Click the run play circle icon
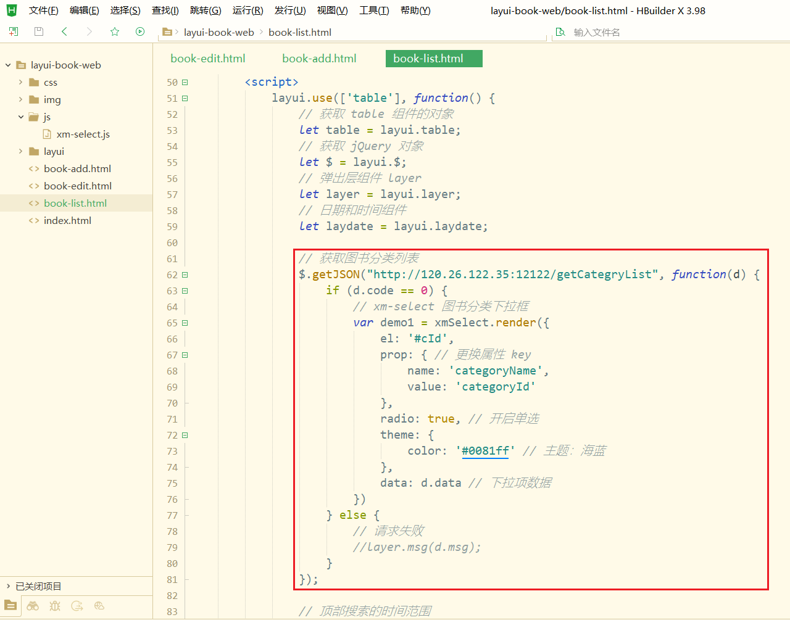This screenshot has height=620, width=790. point(140,31)
